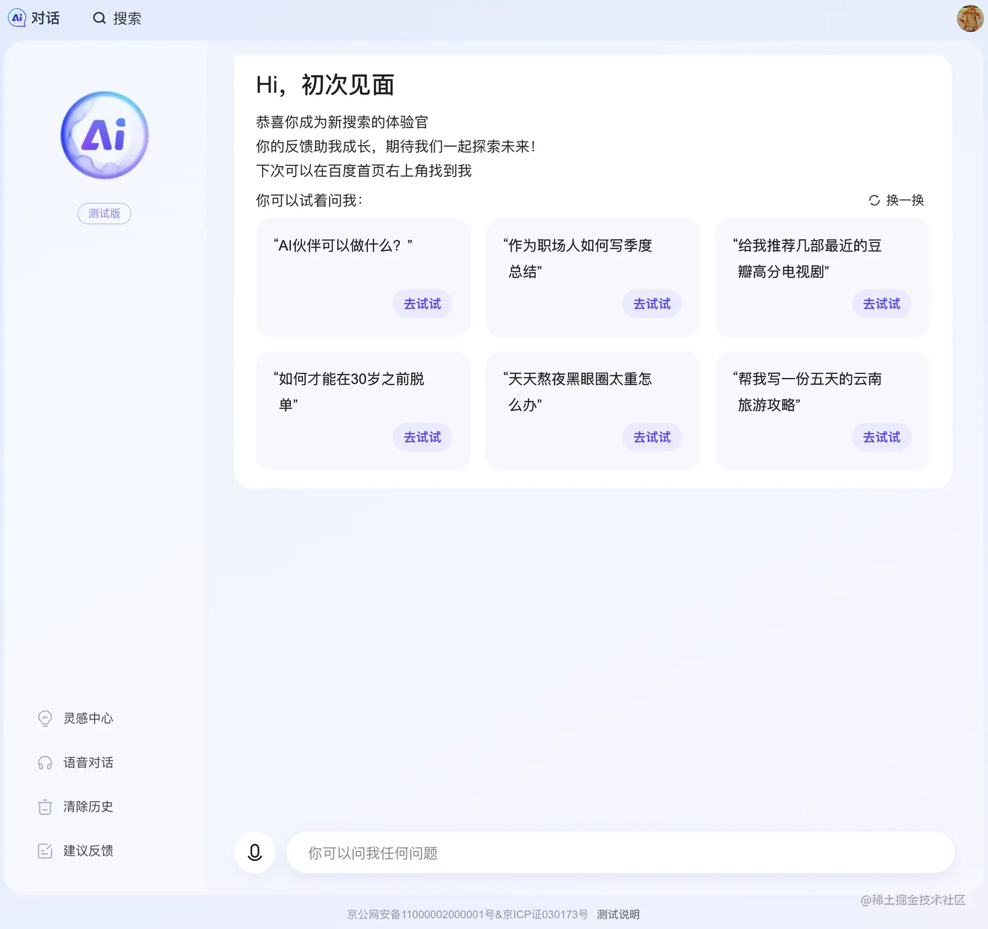The image size is (988, 929).
Task: Try the 季度总结 suggestion card
Action: coord(651,303)
